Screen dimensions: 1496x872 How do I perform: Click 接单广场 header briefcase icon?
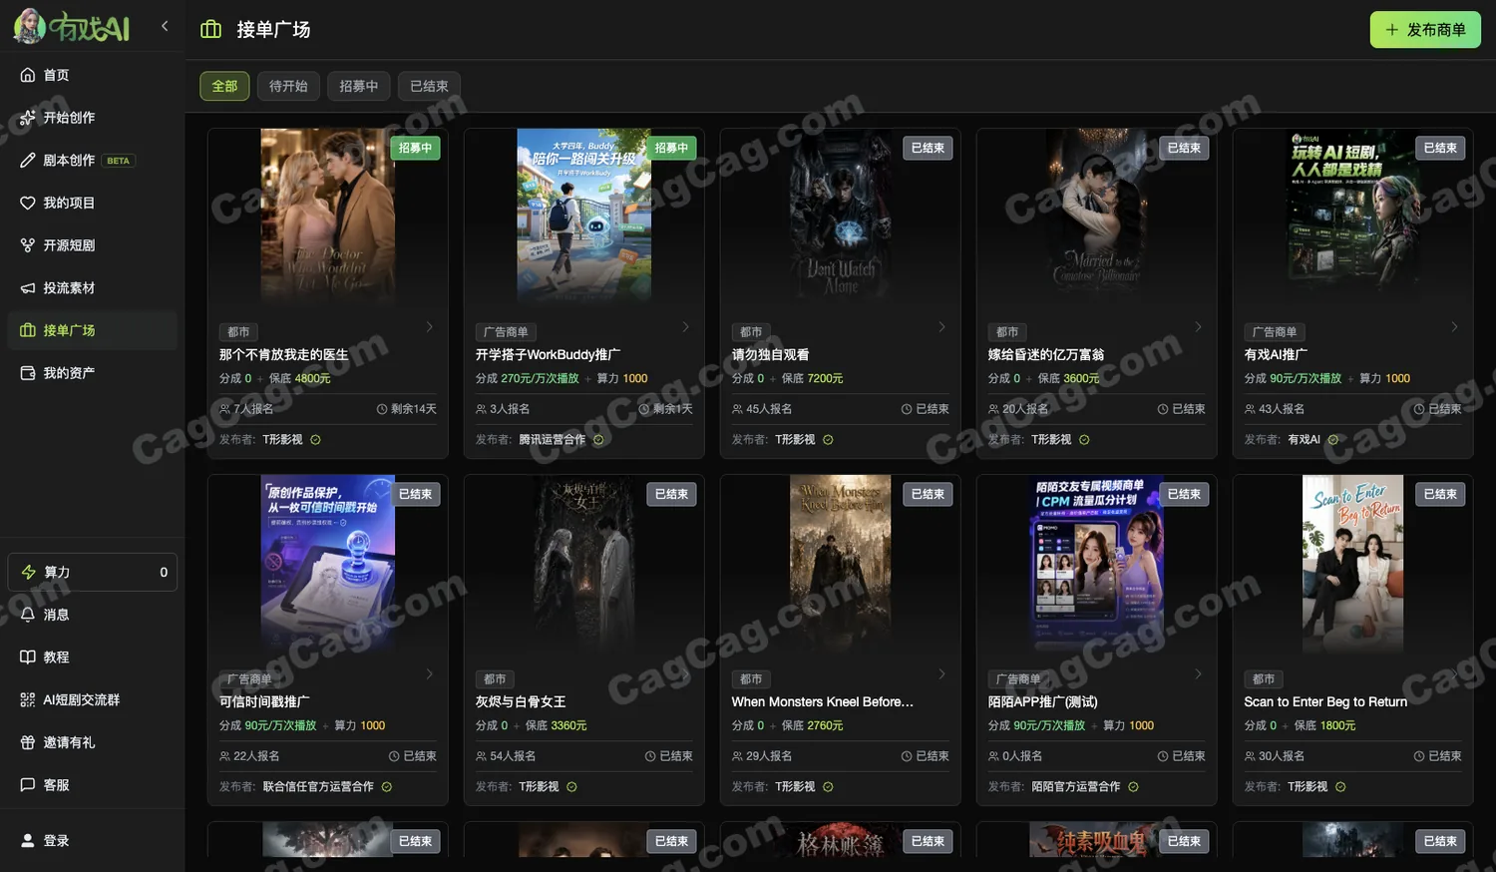point(211,30)
